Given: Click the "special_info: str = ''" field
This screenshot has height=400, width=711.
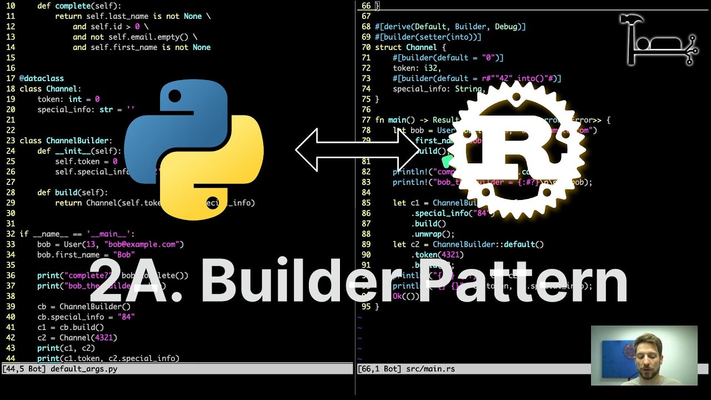Looking at the screenshot, I should [86, 109].
